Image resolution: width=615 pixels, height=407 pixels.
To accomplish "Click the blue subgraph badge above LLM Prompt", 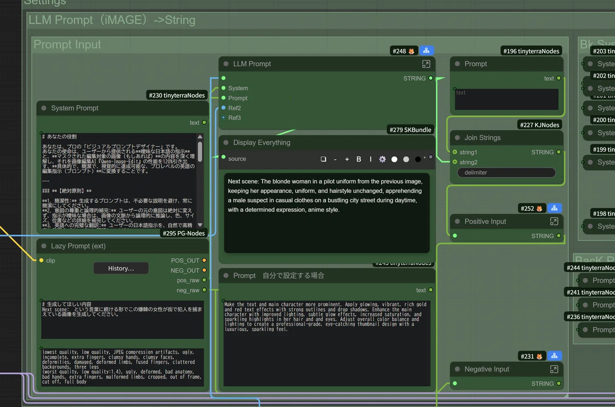I will click(x=426, y=51).
